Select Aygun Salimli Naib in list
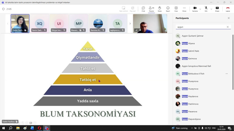Image resolution: width=234 pixels, height=131 pixels. coord(203,51)
